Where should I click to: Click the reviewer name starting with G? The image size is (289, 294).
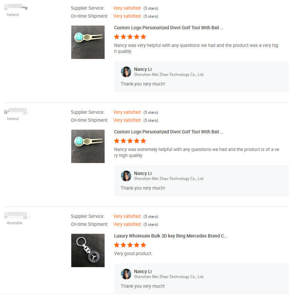point(15,112)
